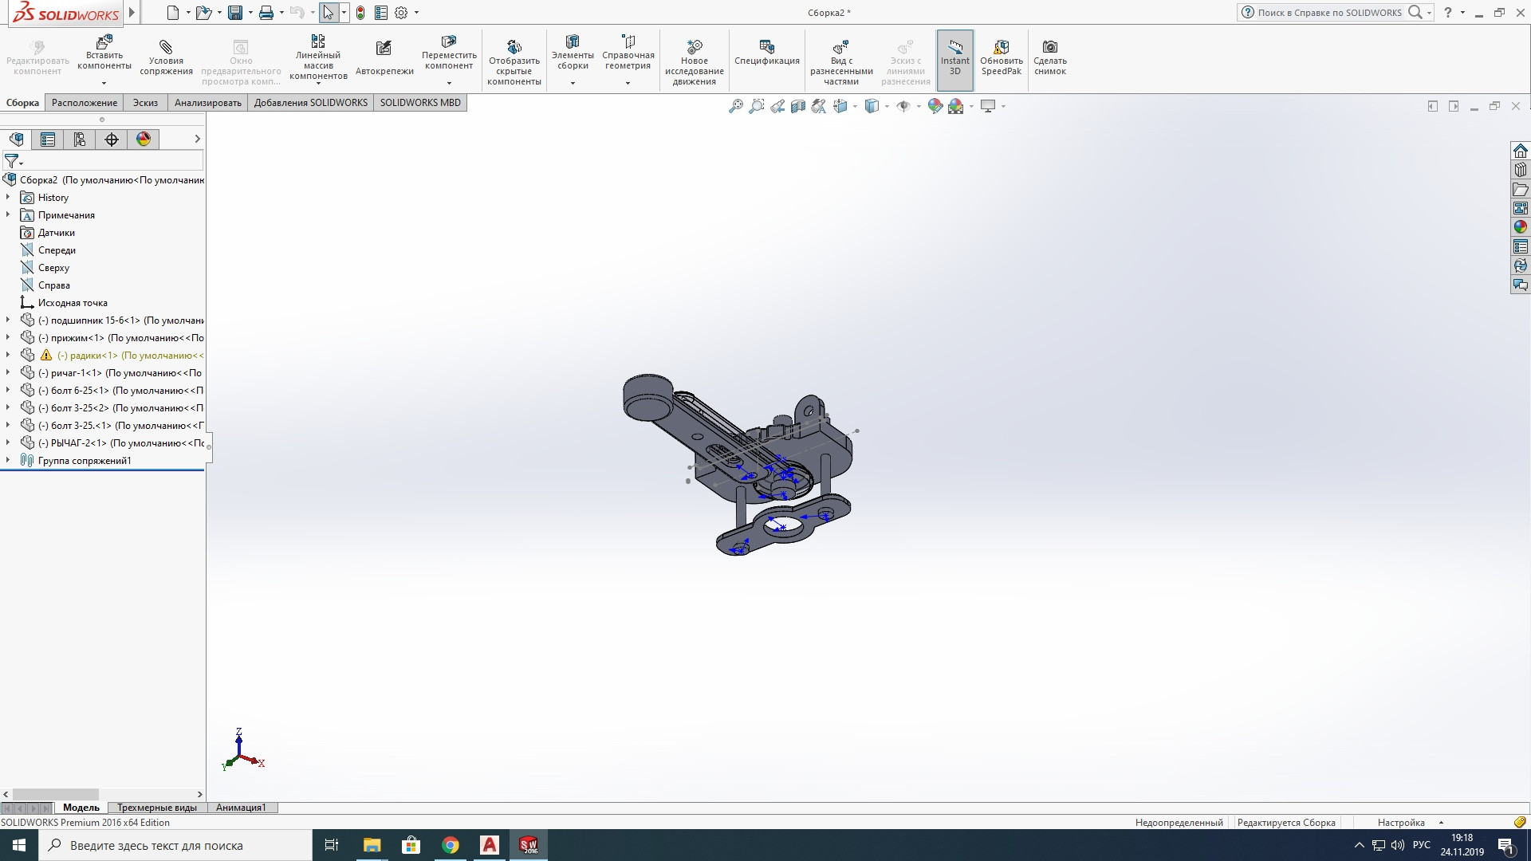This screenshot has width=1531, height=861.
Task: Open dropdown arrow under Справочная геометрия
Action: coord(628,83)
